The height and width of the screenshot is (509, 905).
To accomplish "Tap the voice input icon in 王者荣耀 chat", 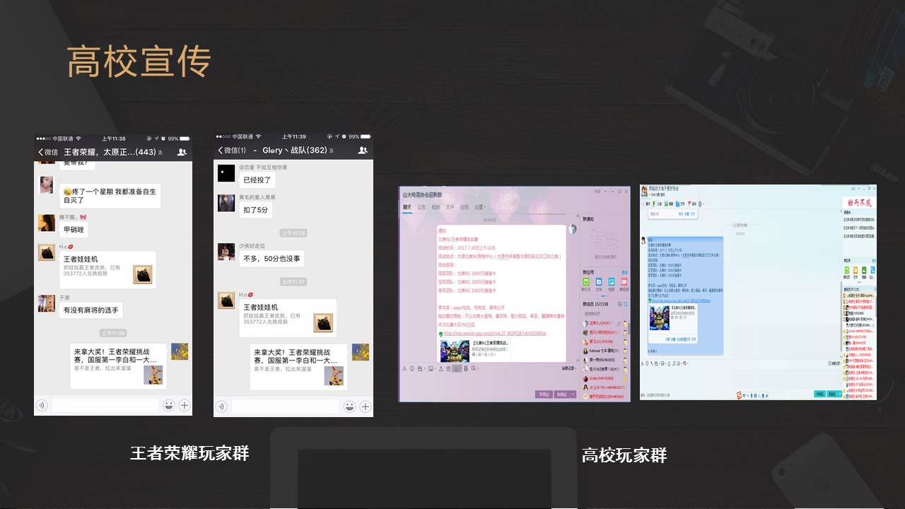I will click(42, 405).
